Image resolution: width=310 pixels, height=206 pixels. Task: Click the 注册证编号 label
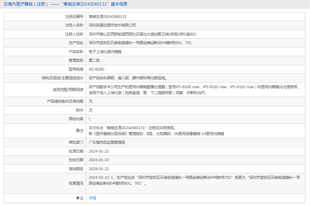[x=74, y=17]
